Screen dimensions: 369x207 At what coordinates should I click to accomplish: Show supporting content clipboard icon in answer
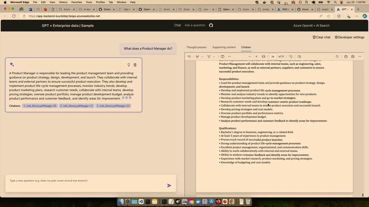[x=135, y=65]
